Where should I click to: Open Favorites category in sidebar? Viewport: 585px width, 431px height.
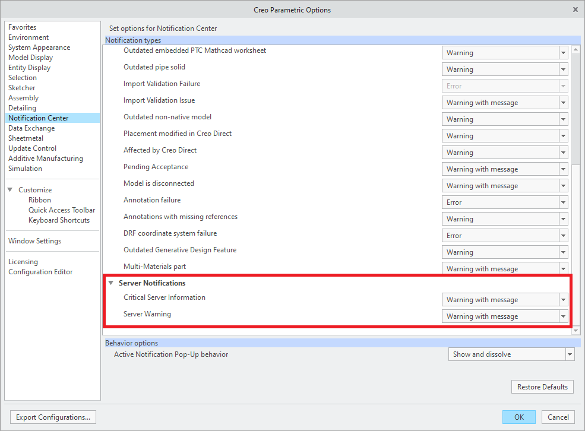[23, 27]
